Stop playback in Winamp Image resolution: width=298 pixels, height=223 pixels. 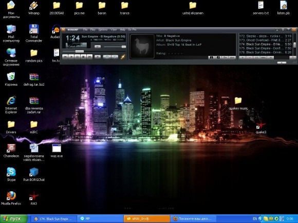tap(83, 57)
